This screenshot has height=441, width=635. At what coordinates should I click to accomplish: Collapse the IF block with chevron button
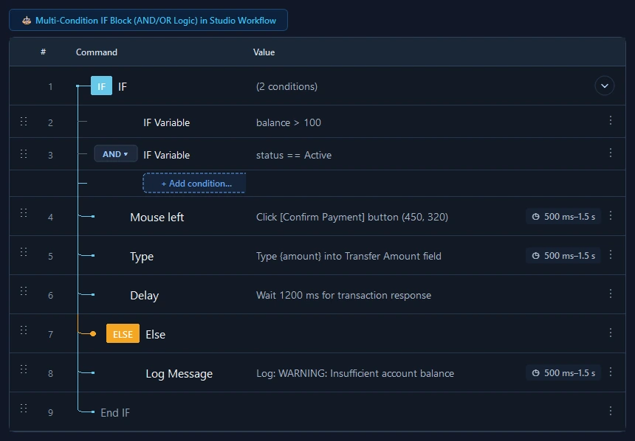point(604,86)
